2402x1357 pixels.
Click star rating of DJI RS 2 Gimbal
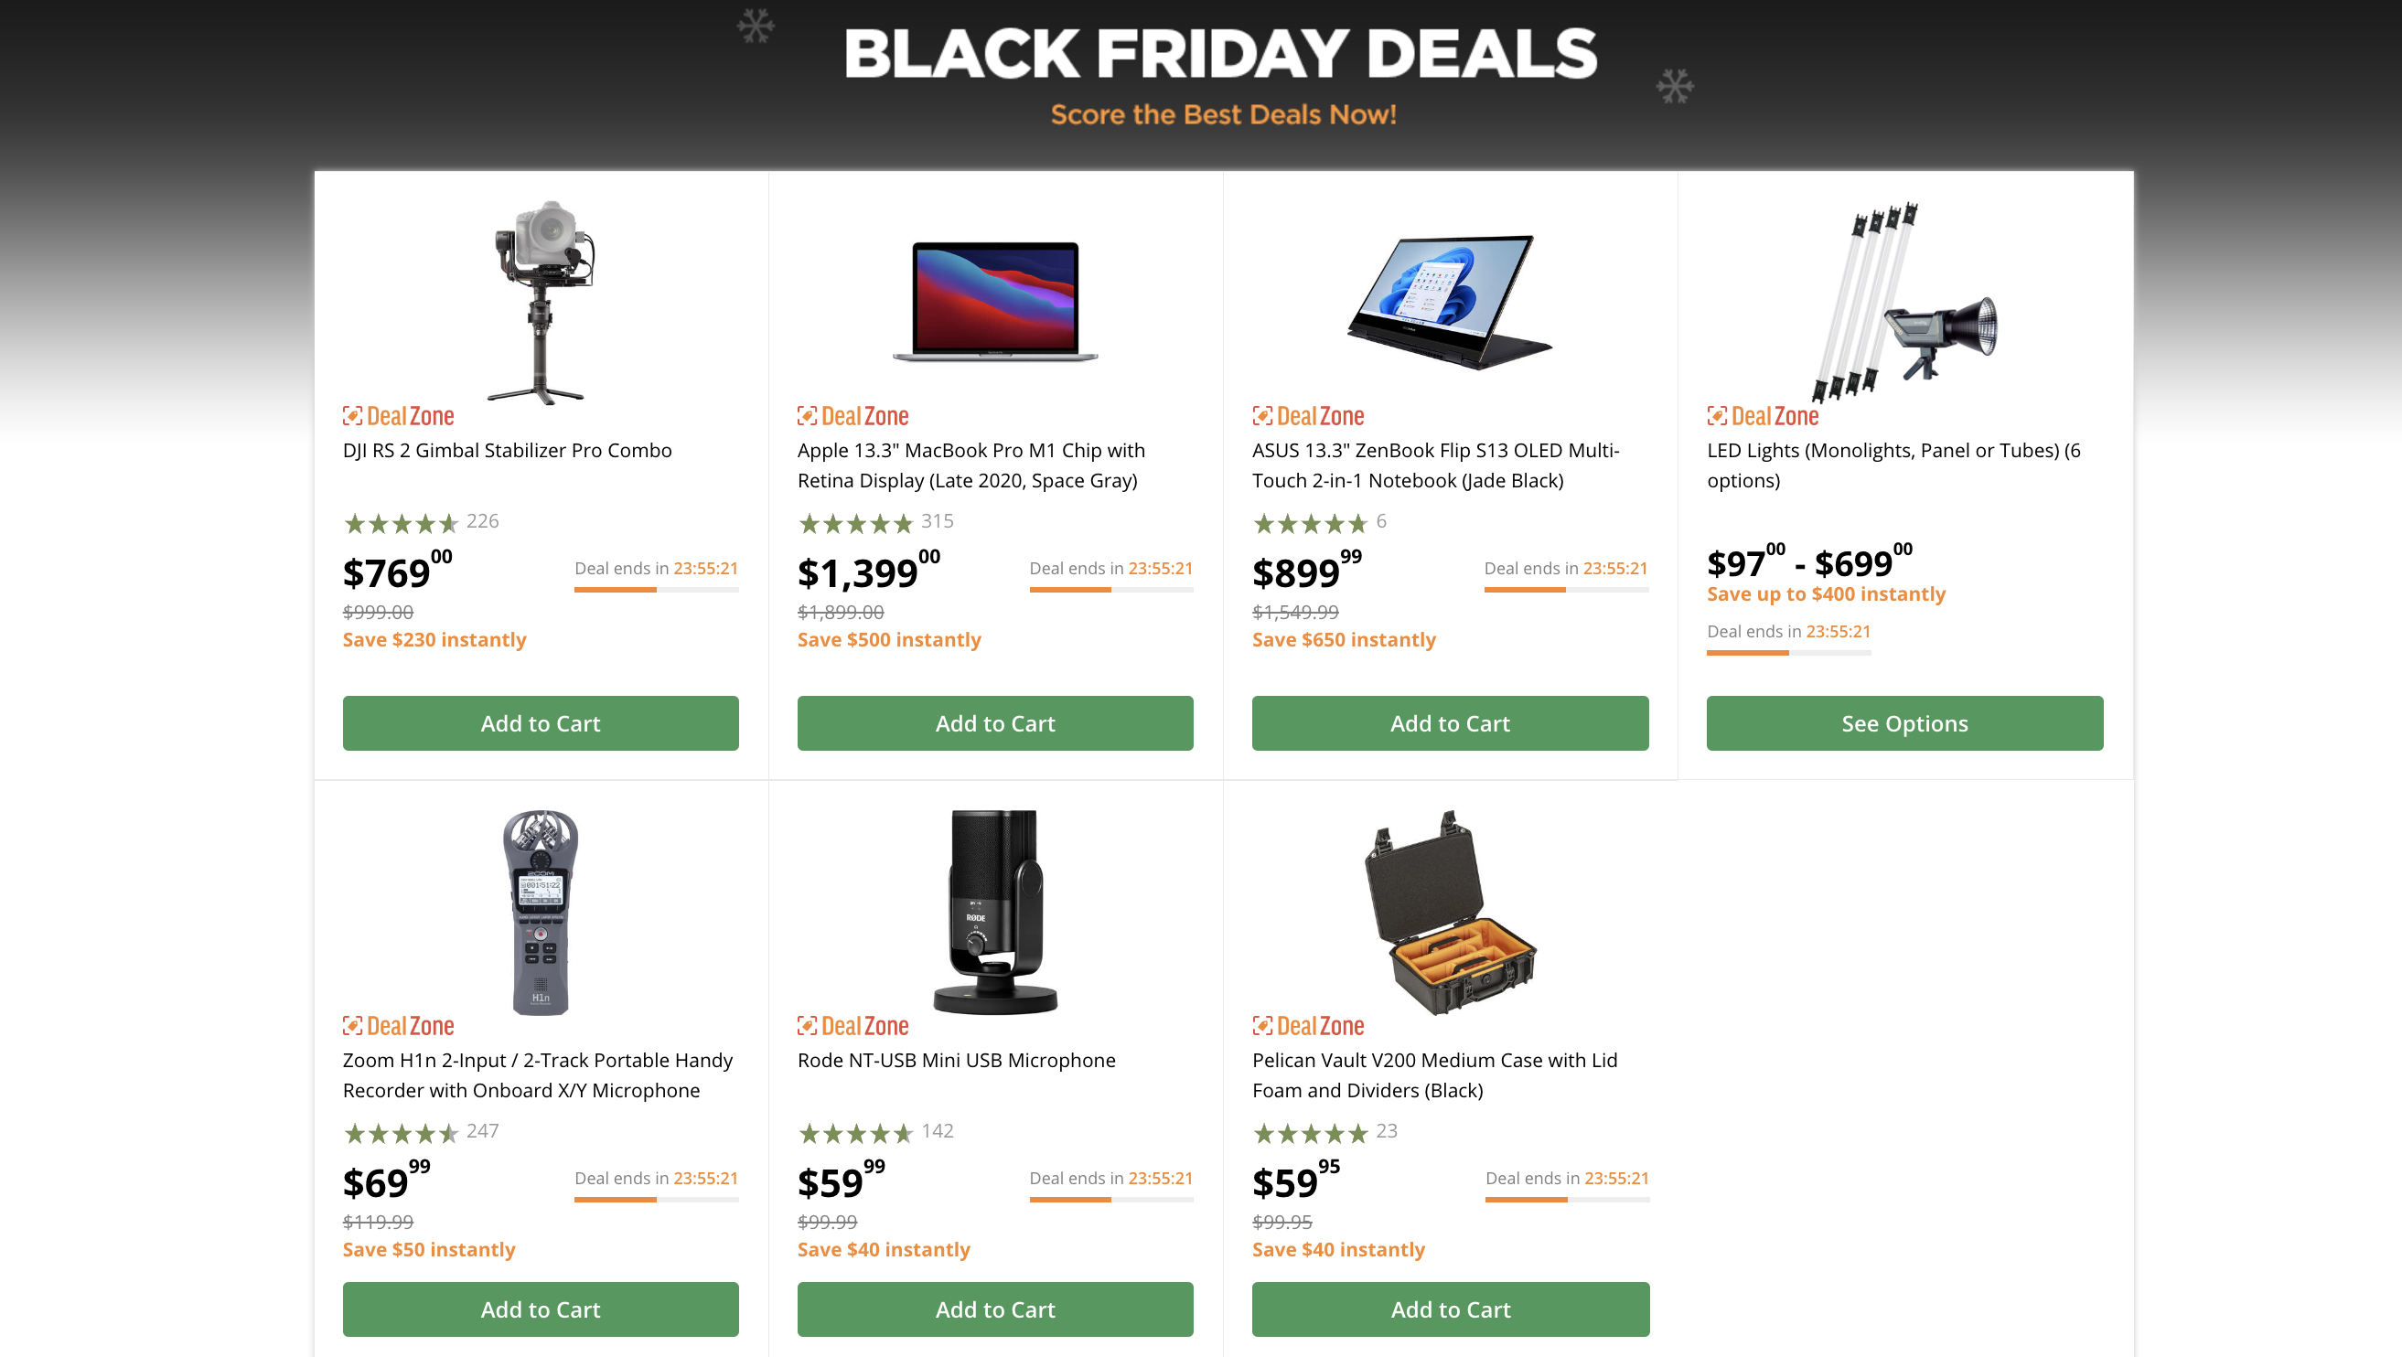(x=401, y=523)
